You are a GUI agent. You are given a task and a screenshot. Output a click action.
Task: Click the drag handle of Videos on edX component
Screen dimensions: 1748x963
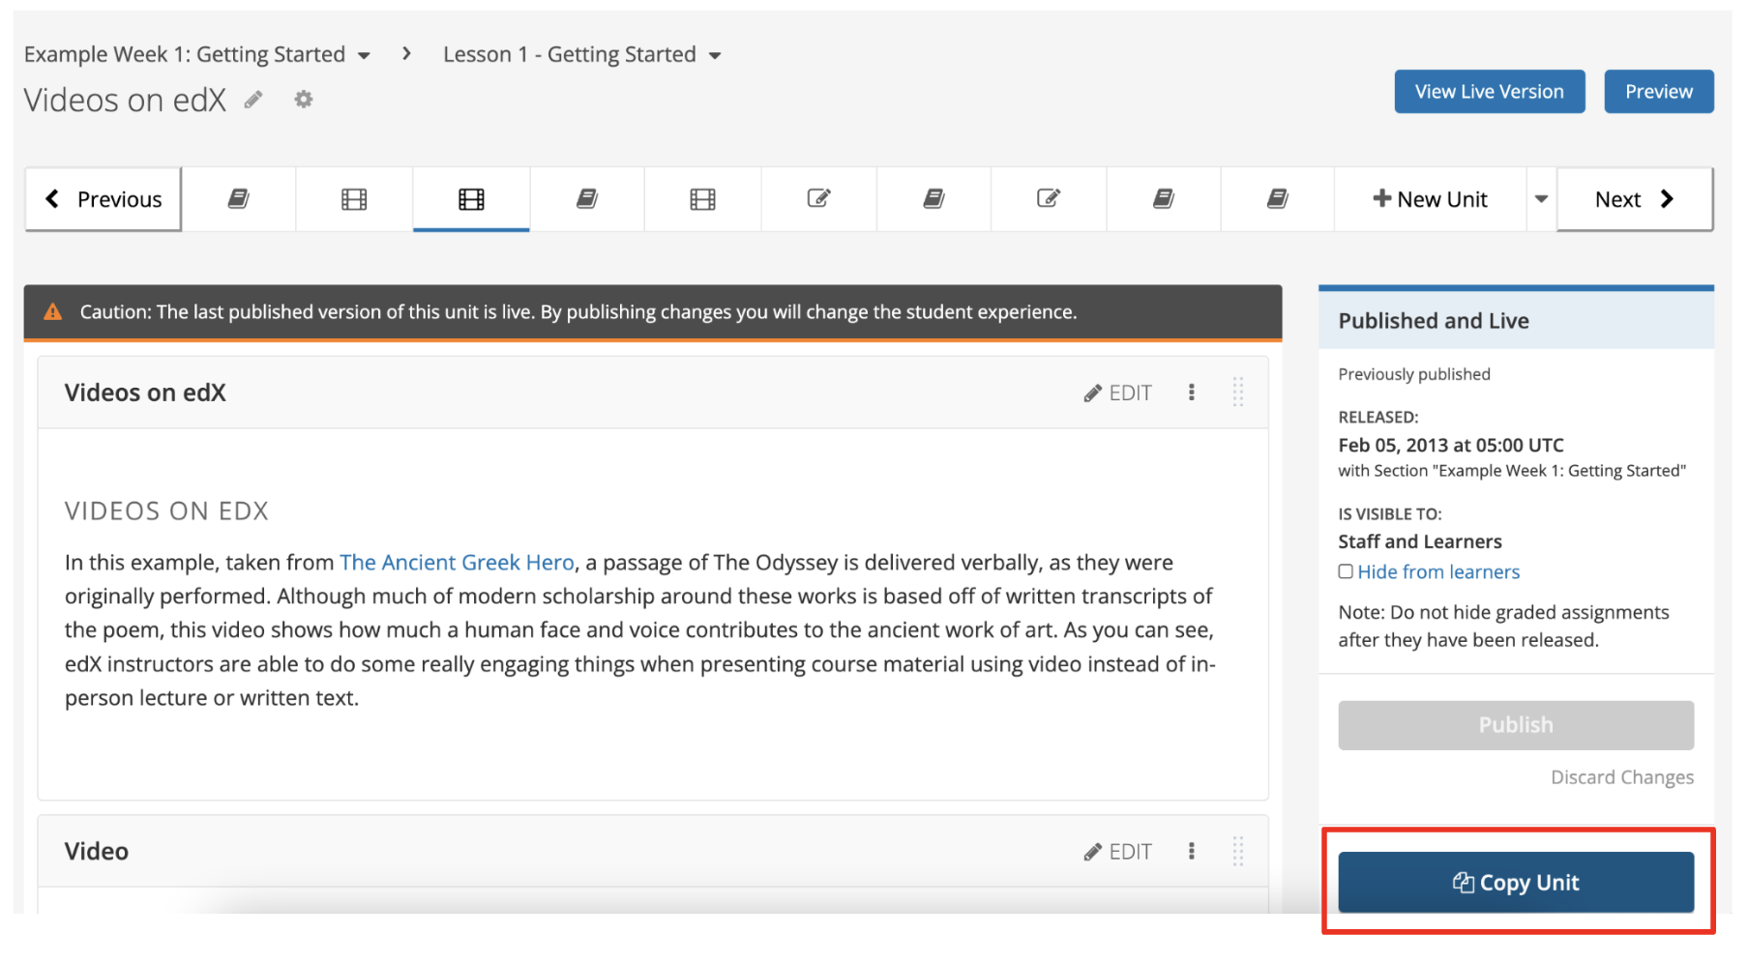coord(1238,393)
